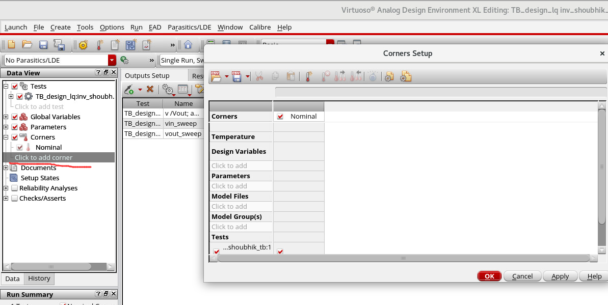The height and width of the screenshot is (305, 608).
Task: Add new corner with sparkling thermometer icon
Action: pyautogui.click(x=309, y=76)
